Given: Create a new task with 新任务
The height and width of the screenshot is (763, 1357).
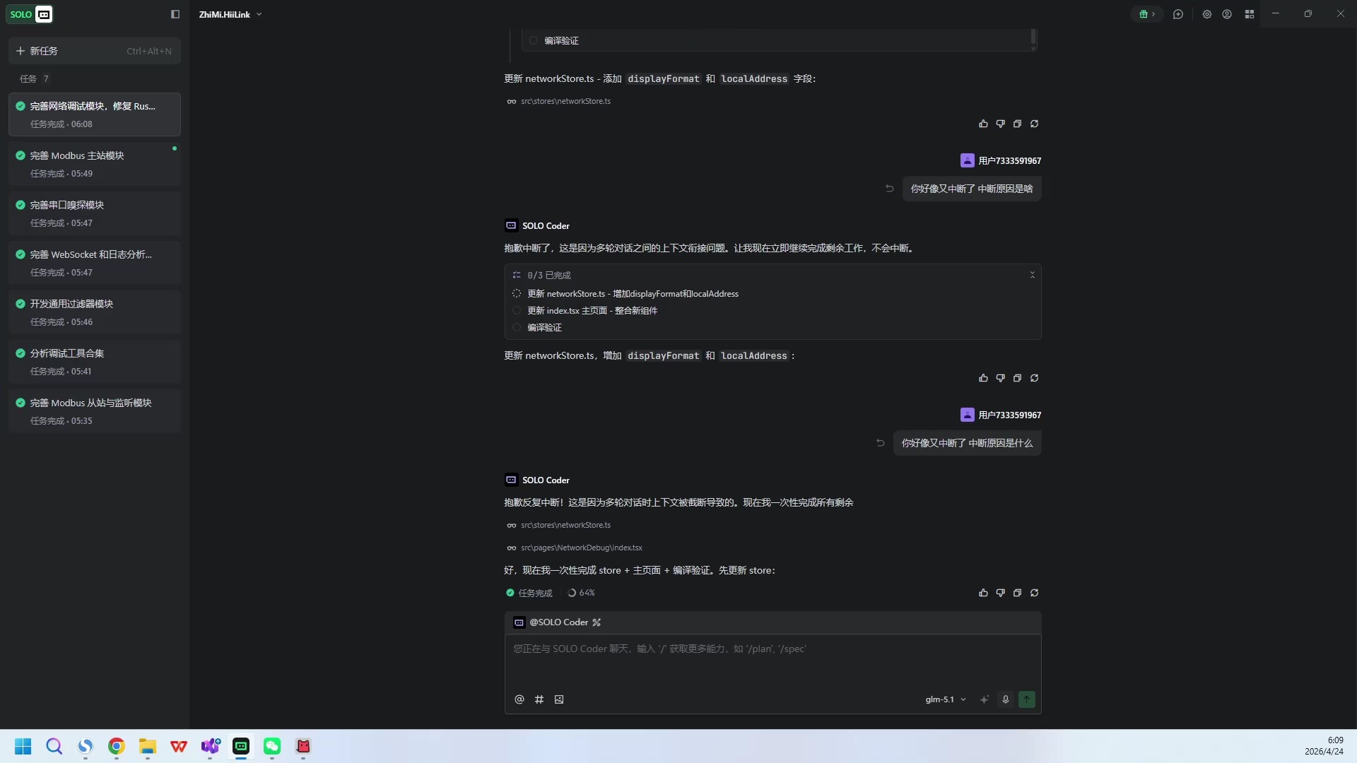Looking at the screenshot, I should pos(95,51).
